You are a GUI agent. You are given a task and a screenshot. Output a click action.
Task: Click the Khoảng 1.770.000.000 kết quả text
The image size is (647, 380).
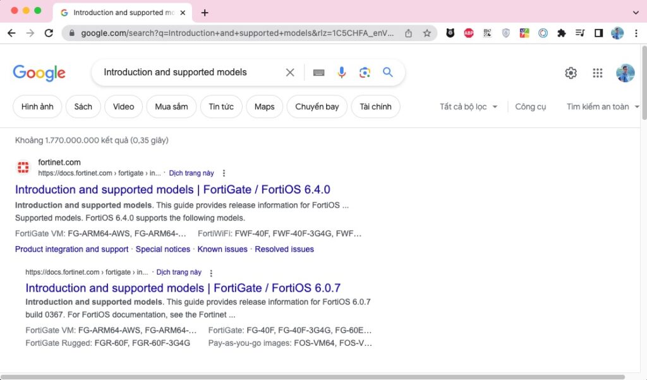coord(92,141)
